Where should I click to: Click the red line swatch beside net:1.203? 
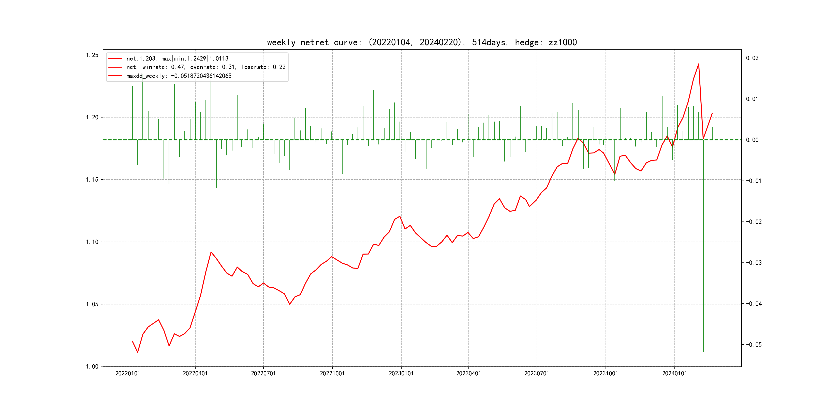(x=115, y=59)
